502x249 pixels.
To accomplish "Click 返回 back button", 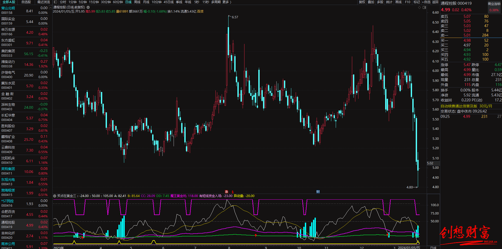I will (x=435, y=2).
